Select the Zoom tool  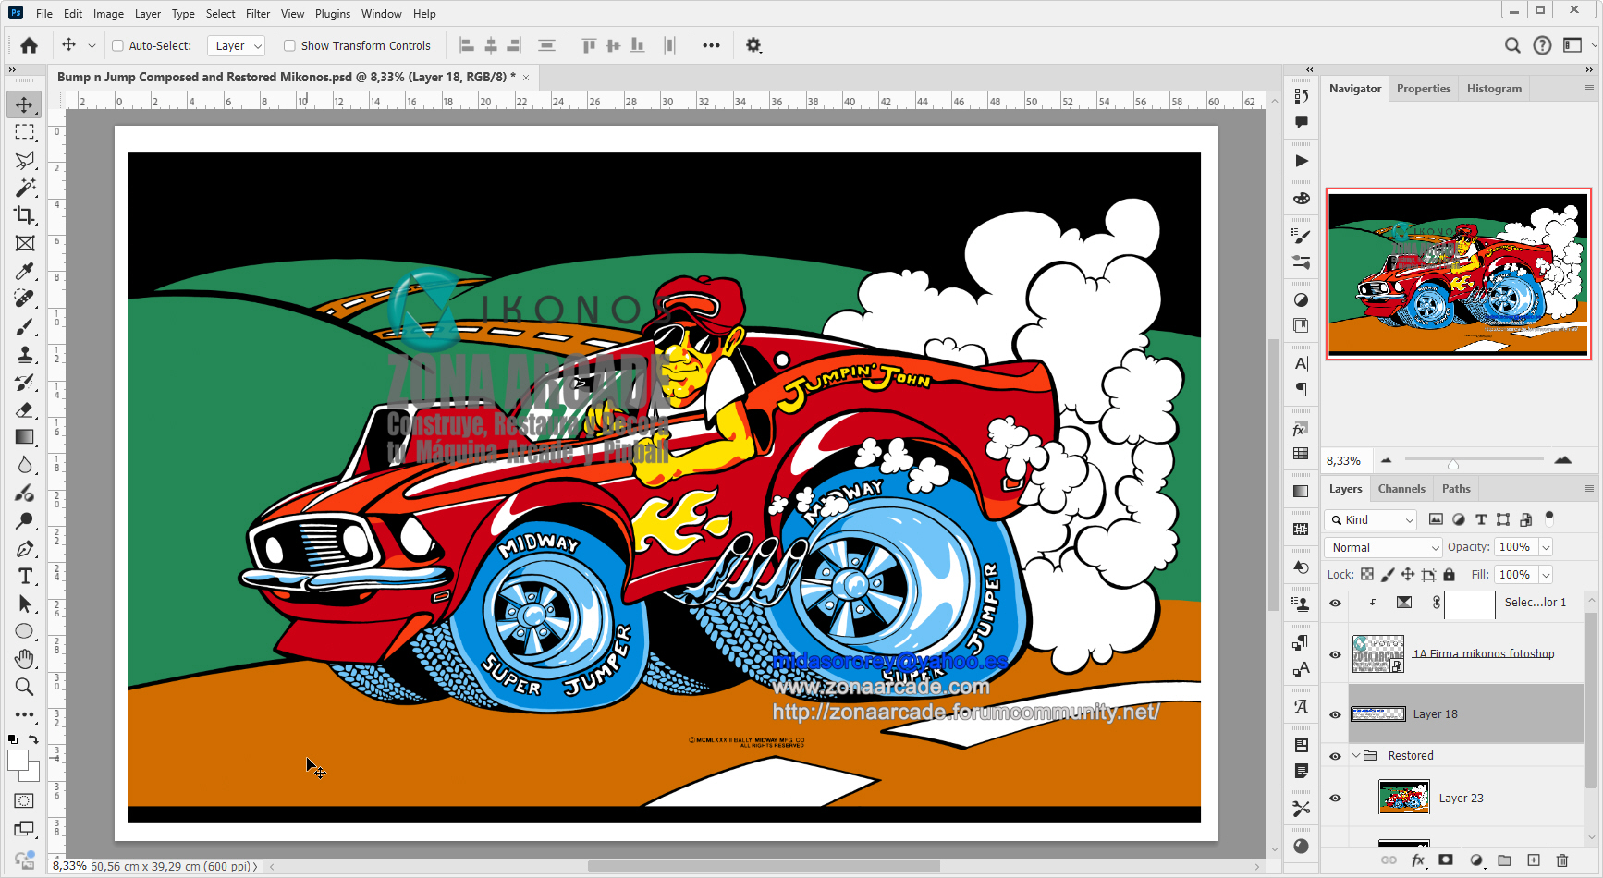click(25, 687)
